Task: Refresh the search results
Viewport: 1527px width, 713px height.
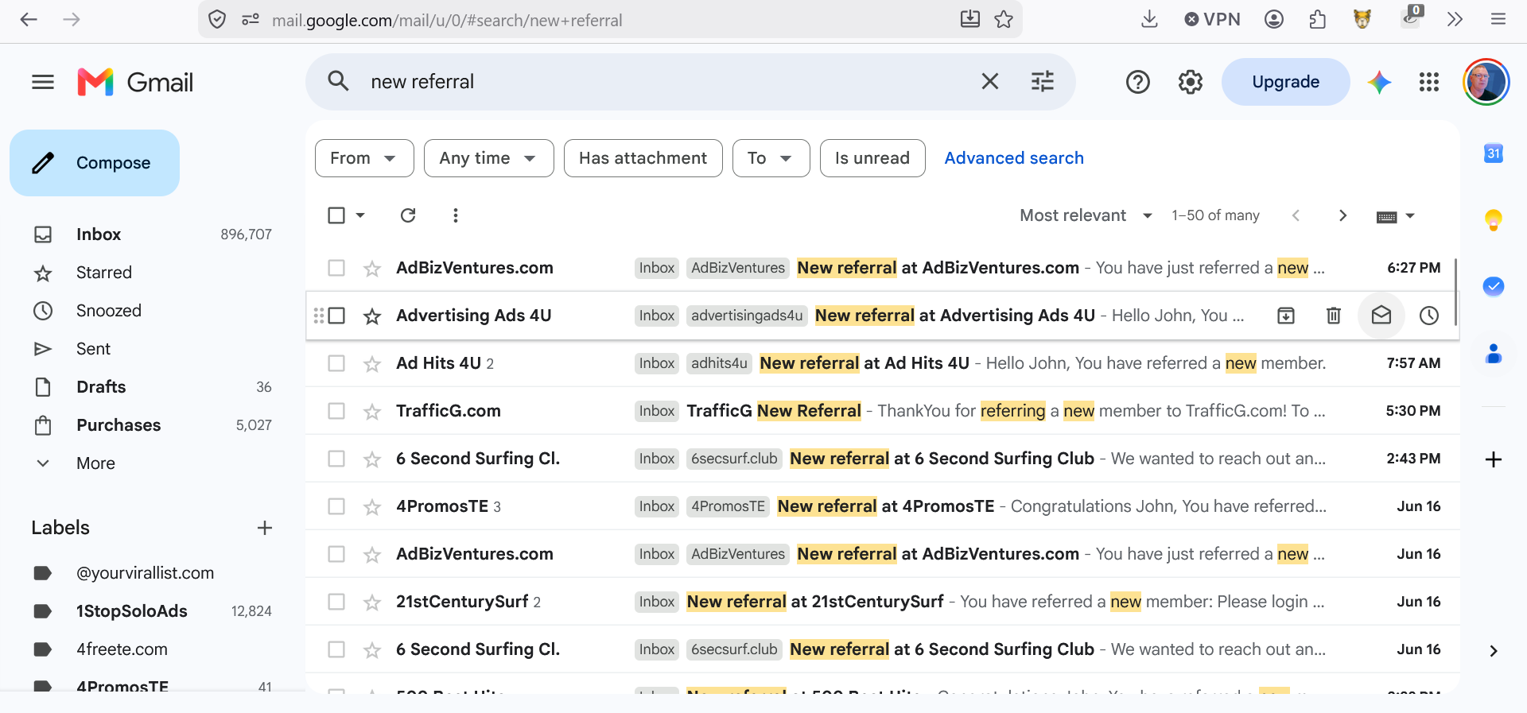Action: tap(408, 215)
